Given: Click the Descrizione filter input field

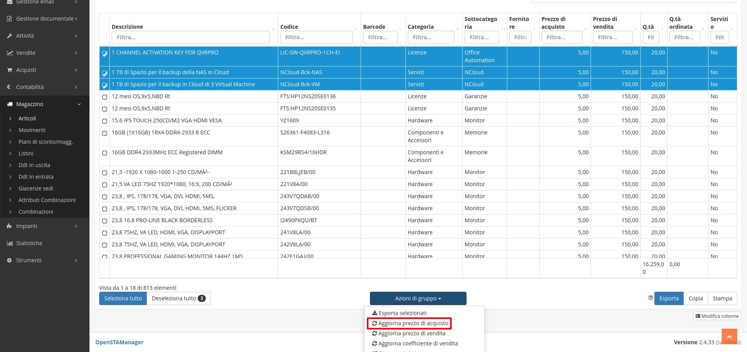Looking at the screenshot, I should [x=191, y=37].
